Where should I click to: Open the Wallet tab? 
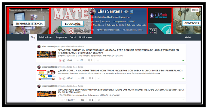(188, 37)
